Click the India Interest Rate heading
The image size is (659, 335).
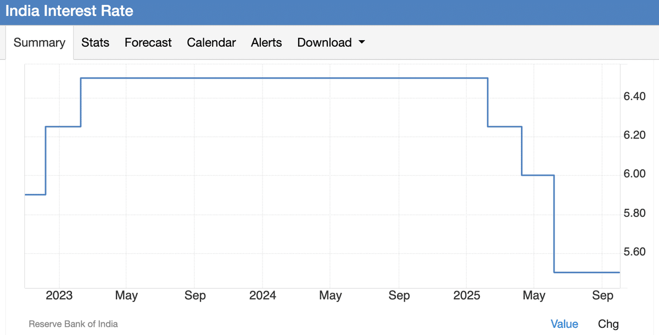tap(69, 11)
